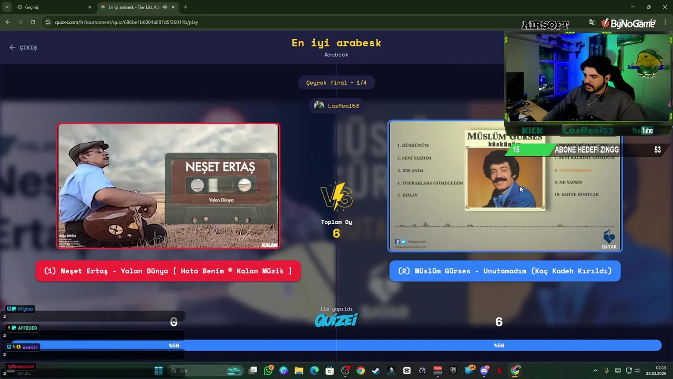Go back in browser history
This screenshot has width=673, height=379.
[x=7, y=22]
